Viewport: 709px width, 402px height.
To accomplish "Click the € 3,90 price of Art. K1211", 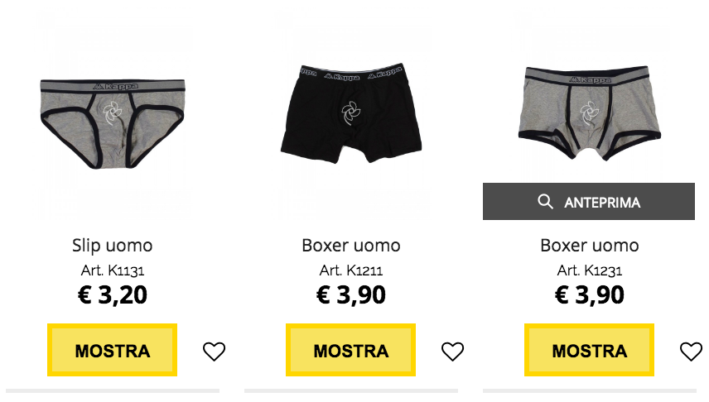I will pos(351,295).
